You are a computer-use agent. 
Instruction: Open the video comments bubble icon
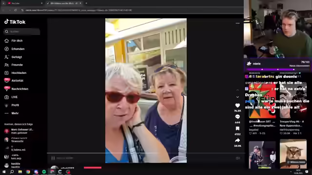pyautogui.click(x=237, y=117)
